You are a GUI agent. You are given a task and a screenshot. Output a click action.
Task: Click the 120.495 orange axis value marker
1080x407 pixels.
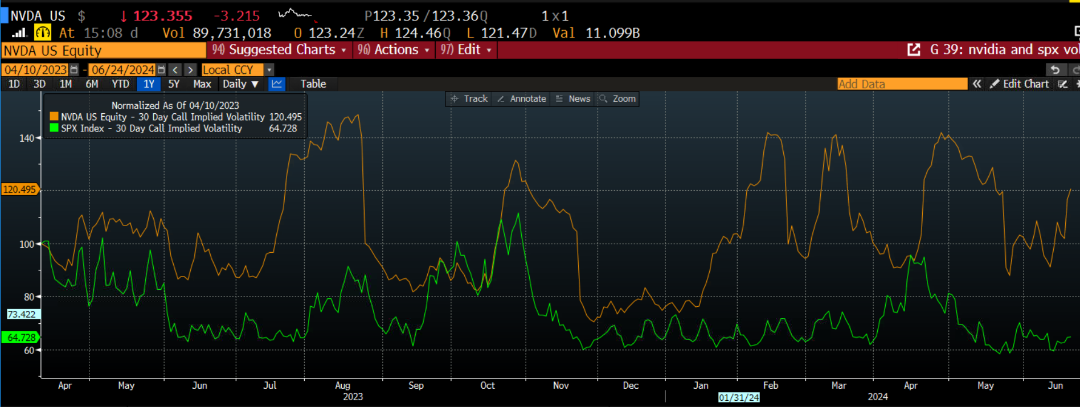pos(19,190)
